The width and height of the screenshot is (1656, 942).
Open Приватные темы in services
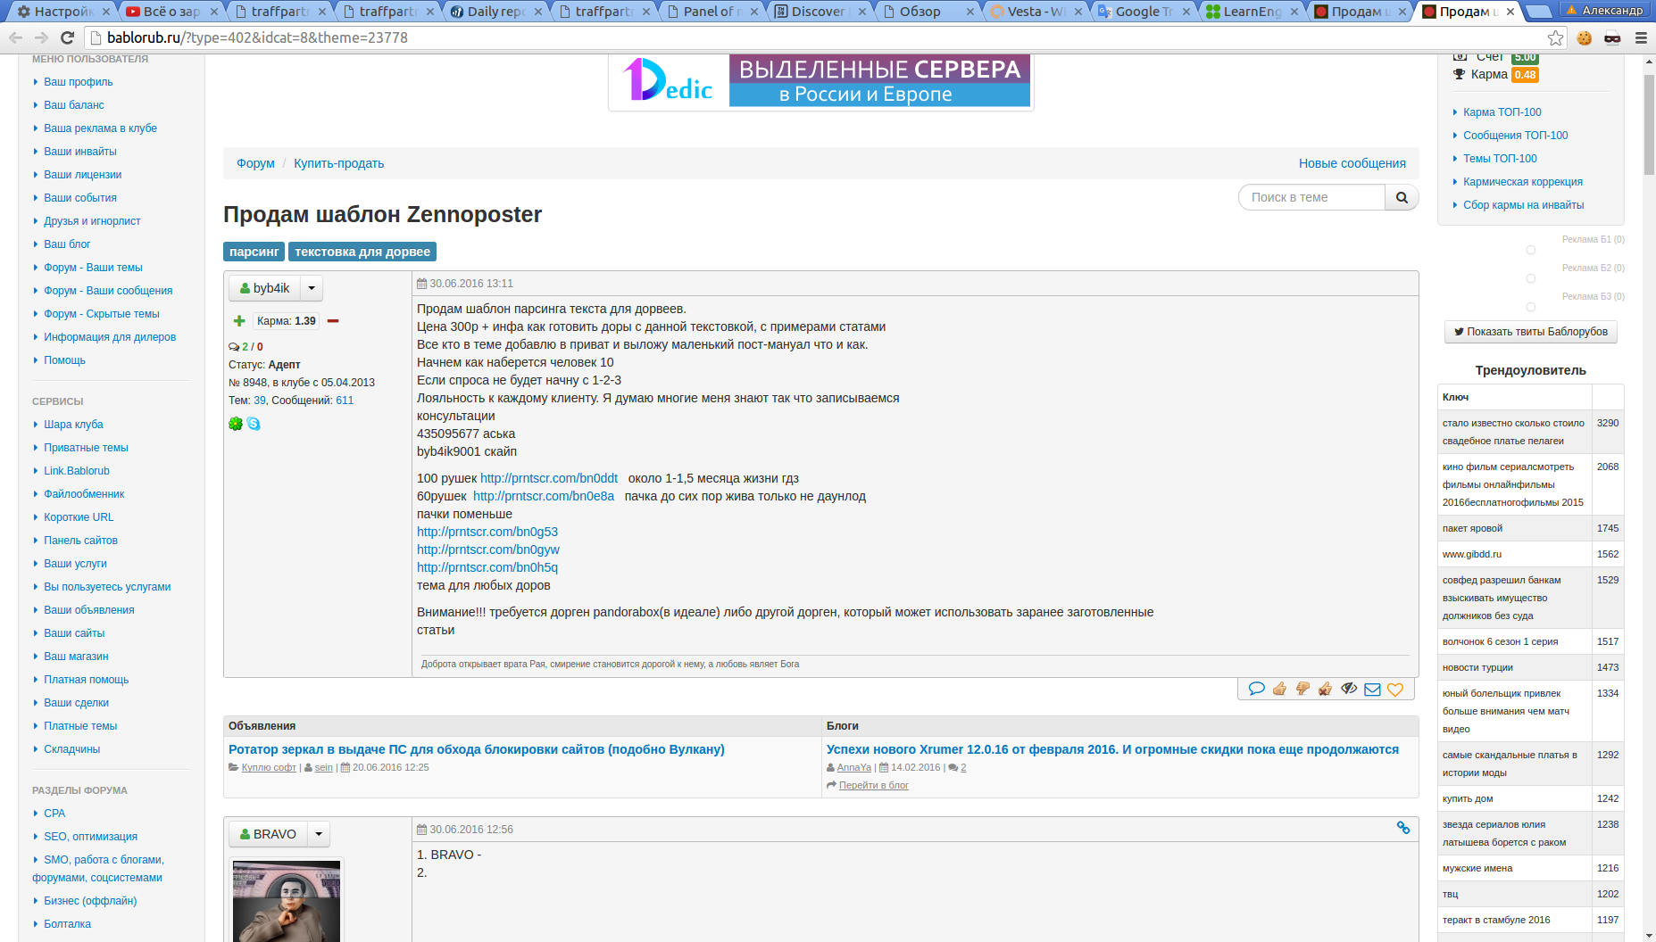pos(86,448)
